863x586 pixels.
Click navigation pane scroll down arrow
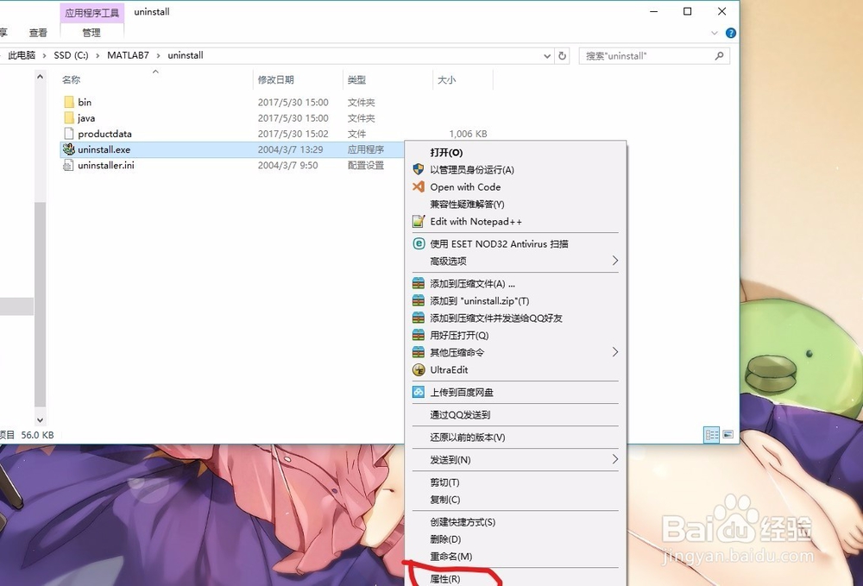coord(40,419)
